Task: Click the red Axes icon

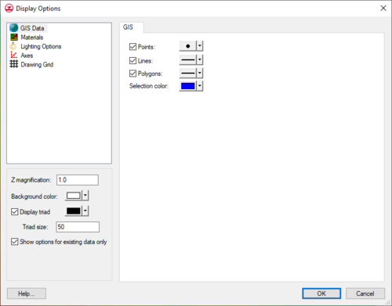Action: pyautogui.click(x=13, y=55)
